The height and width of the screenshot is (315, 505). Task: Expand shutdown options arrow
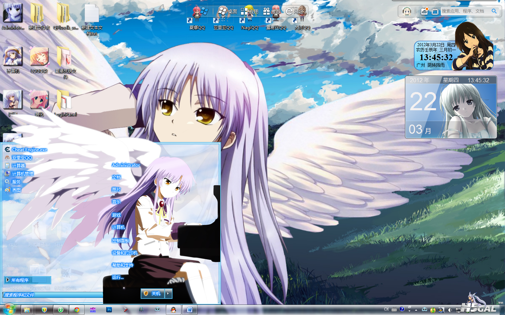(169, 294)
